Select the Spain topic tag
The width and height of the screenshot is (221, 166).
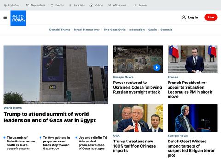[x=152, y=30]
